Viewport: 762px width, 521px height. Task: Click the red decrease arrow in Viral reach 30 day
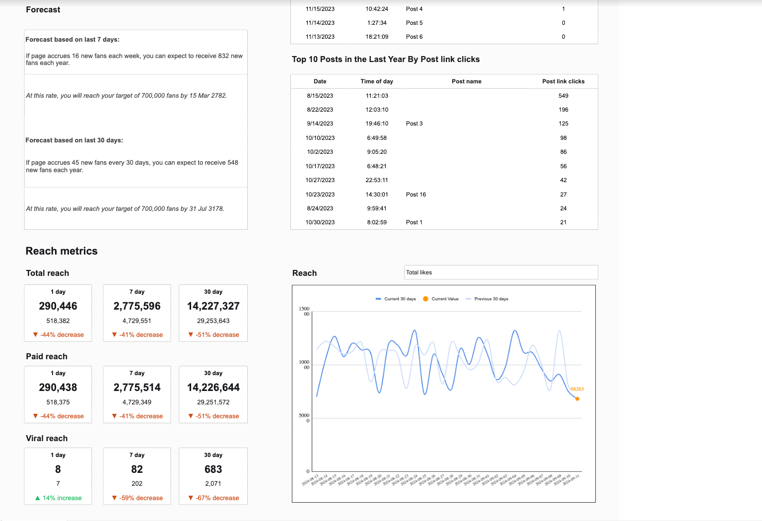[x=191, y=498]
